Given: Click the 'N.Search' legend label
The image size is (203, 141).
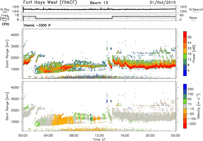Looking at the screenshot, I should [196, 9].
